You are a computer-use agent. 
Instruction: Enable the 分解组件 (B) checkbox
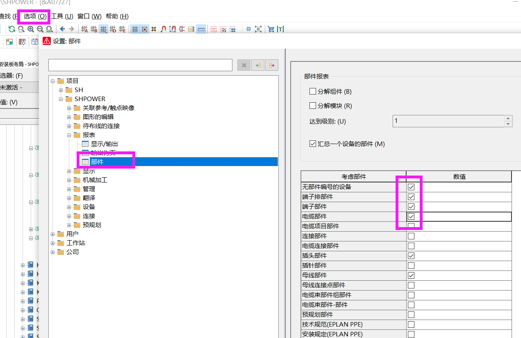coord(312,91)
